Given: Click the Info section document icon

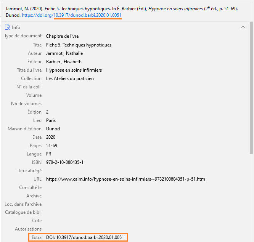Looking at the screenshot, I should pyautogui.click(x=7, y=27).
